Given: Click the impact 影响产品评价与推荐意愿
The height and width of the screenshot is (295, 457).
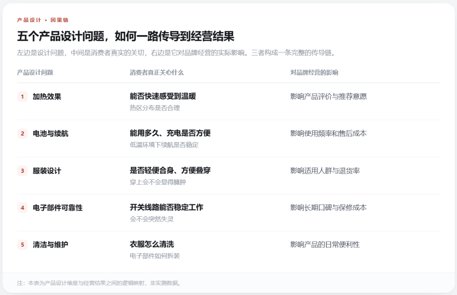Looking at the screenshot, I should pos(328,96).
